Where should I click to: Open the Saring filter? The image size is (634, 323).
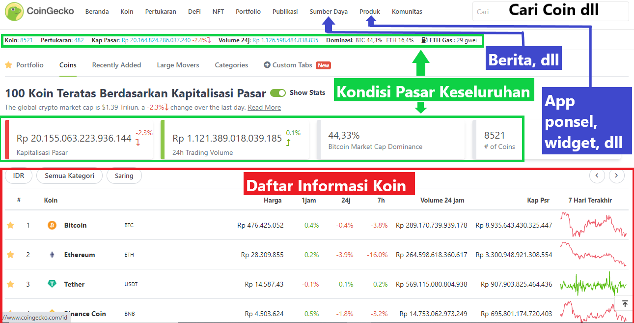tap(124, 176)
